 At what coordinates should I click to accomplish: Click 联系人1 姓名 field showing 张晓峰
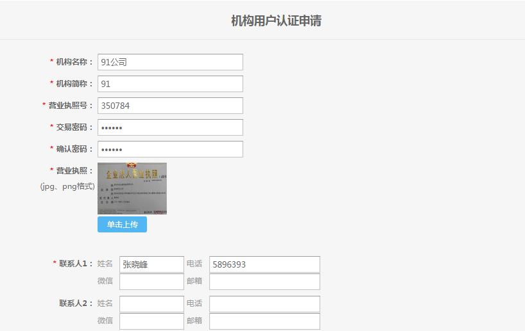point(151,264)
